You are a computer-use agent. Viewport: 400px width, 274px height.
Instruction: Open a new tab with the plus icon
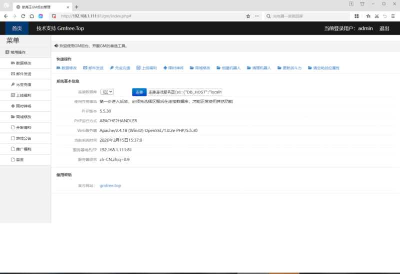[76, 7]
